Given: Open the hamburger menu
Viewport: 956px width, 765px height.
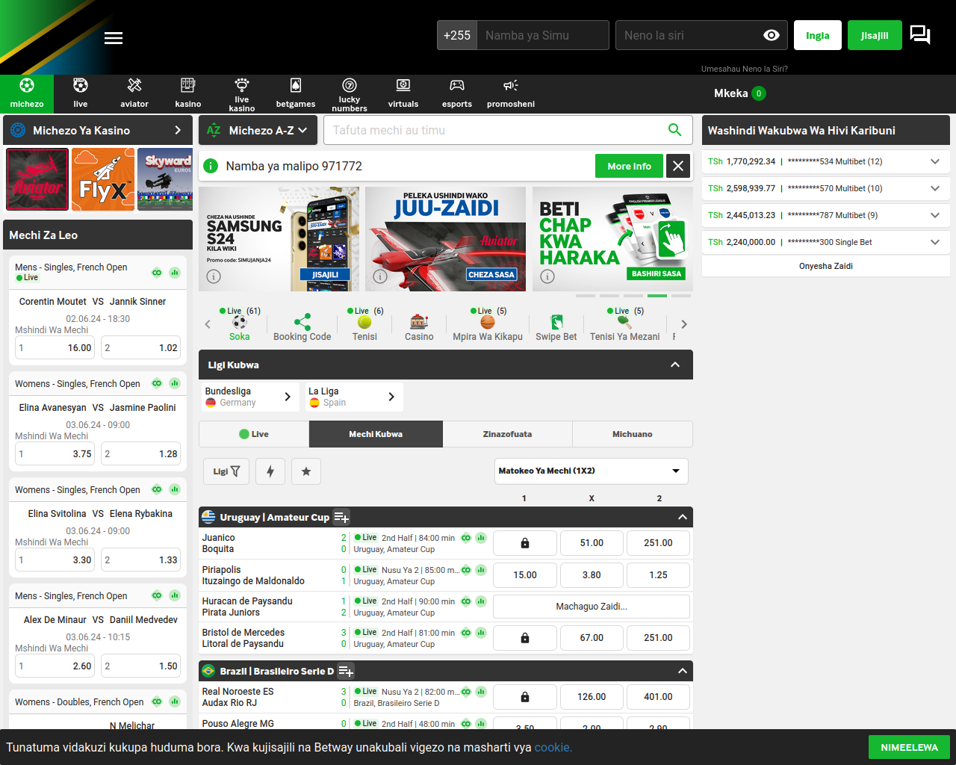Looking at the screenshot, I should click(114, 38).
